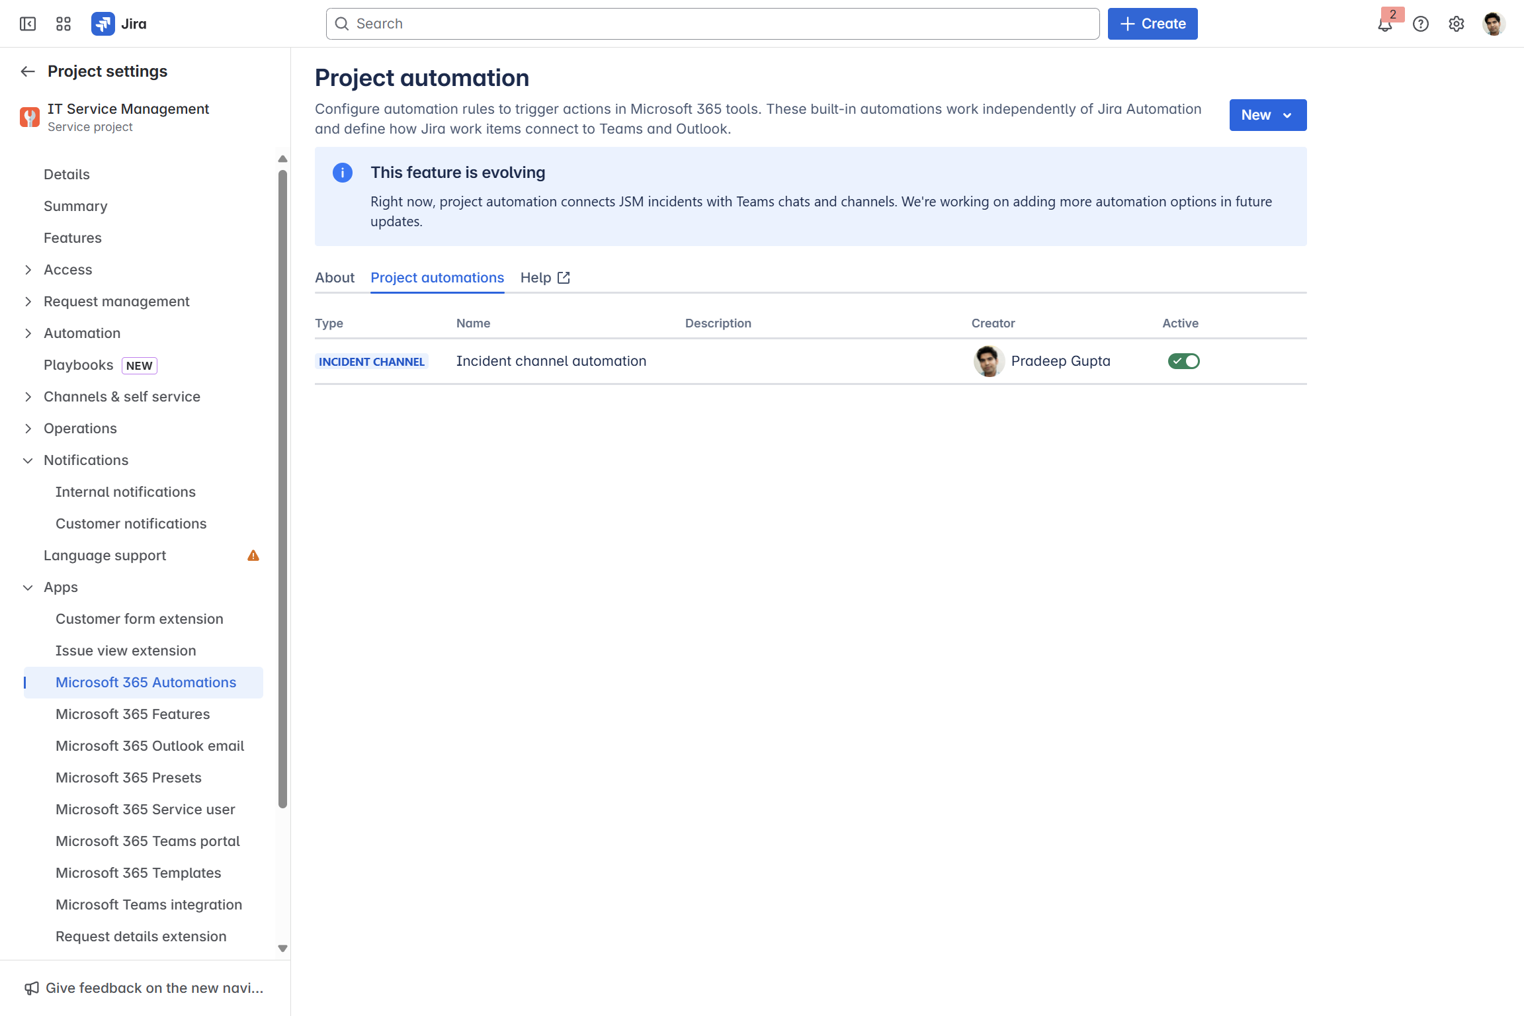Disable the Incident channel automation toggle
The height and width of the screenshot is (1016, 1524).
tap(1183, 361)
